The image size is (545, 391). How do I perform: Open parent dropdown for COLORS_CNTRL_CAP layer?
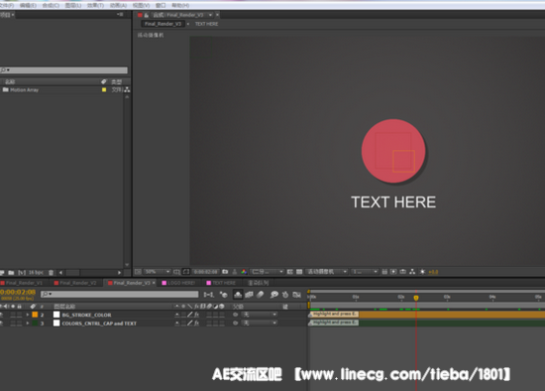tap(260, 324)
